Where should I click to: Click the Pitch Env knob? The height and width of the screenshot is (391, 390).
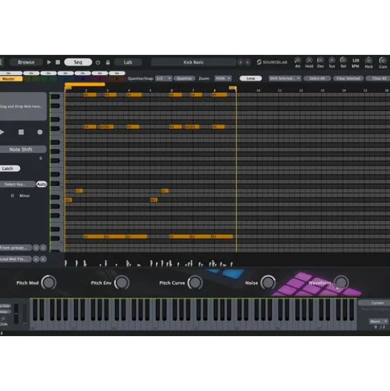[122, 282]
